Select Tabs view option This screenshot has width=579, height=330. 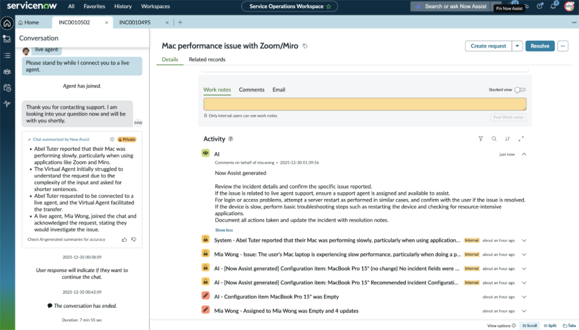pyautogui.click(x=569, y=326)
